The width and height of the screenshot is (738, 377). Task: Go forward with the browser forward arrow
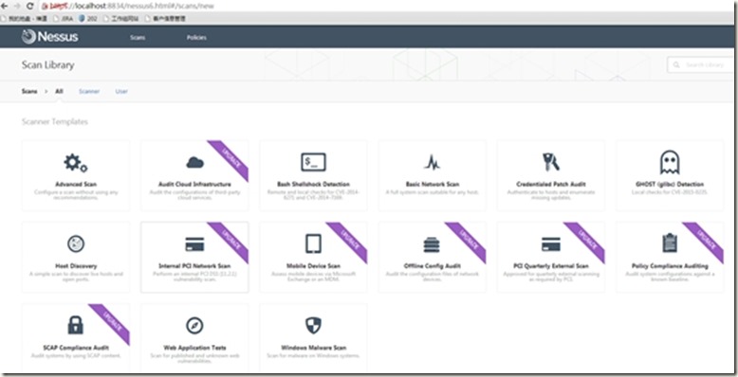point(17,6)
